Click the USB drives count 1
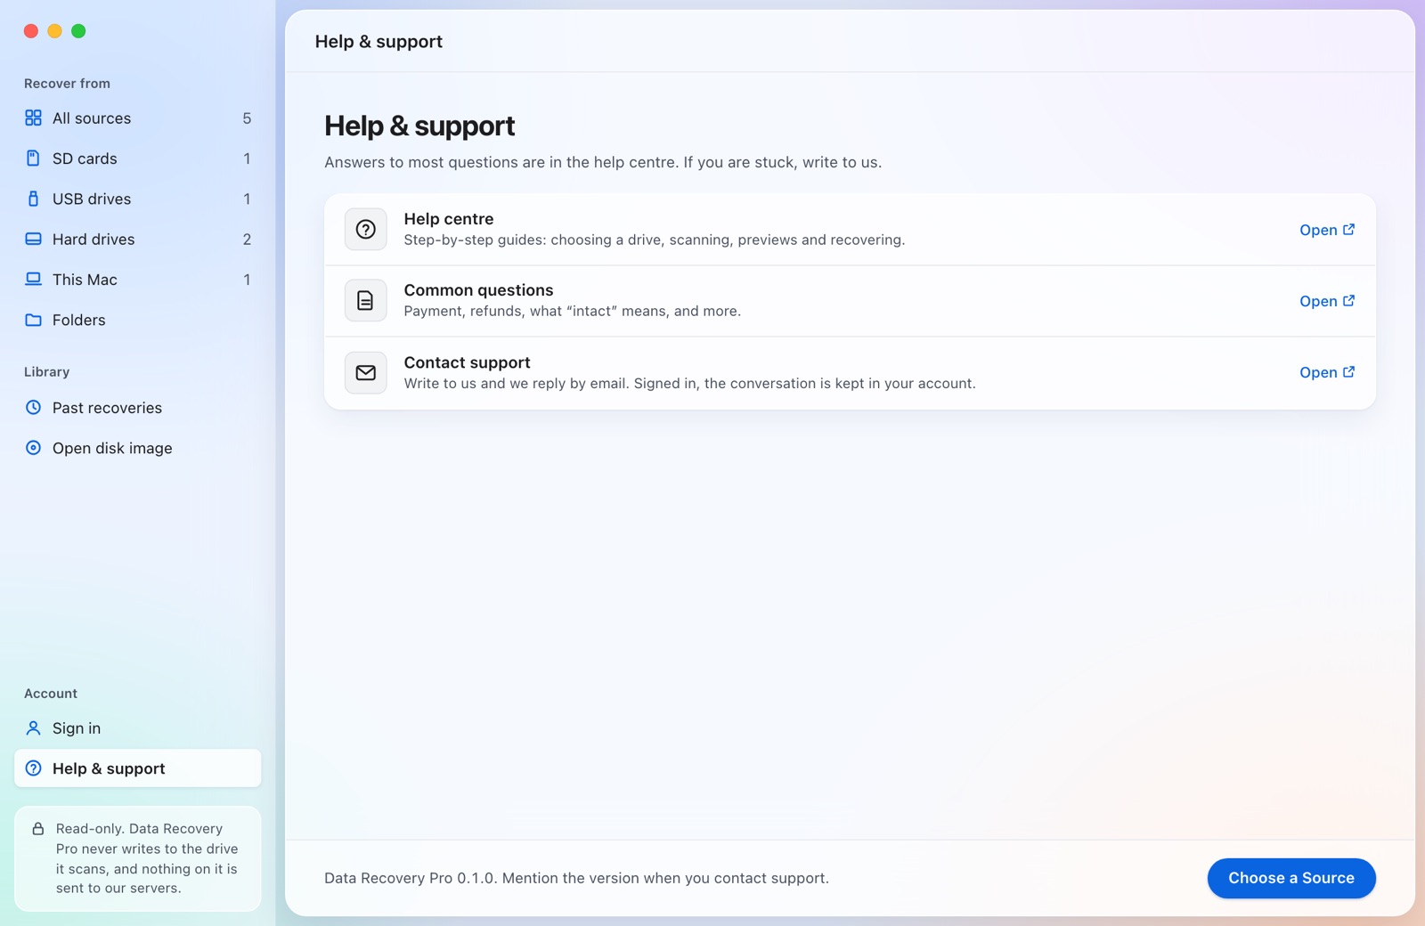Image resolution: width=1425 pixels, height=926 pixels. tap(247, 199)
